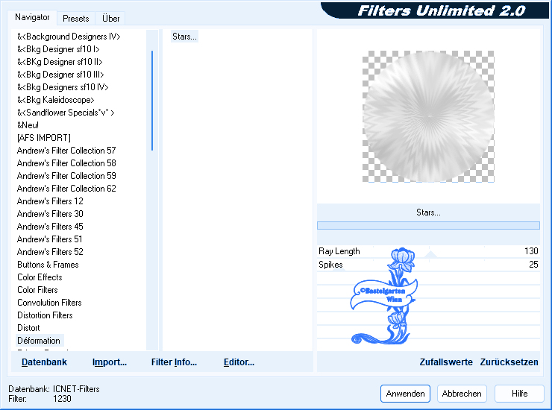Screen dimensions: 552x410
Task: Open the Presets tab
Action: pos(75,19)
